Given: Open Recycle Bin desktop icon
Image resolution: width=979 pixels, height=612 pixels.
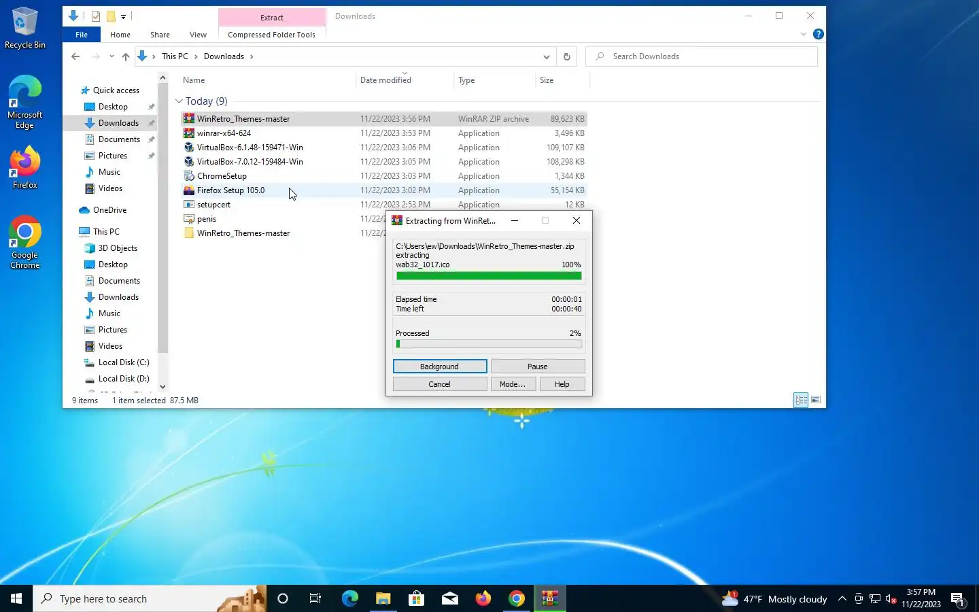Looking at the screenshot, I should click(x=25, y=29).
